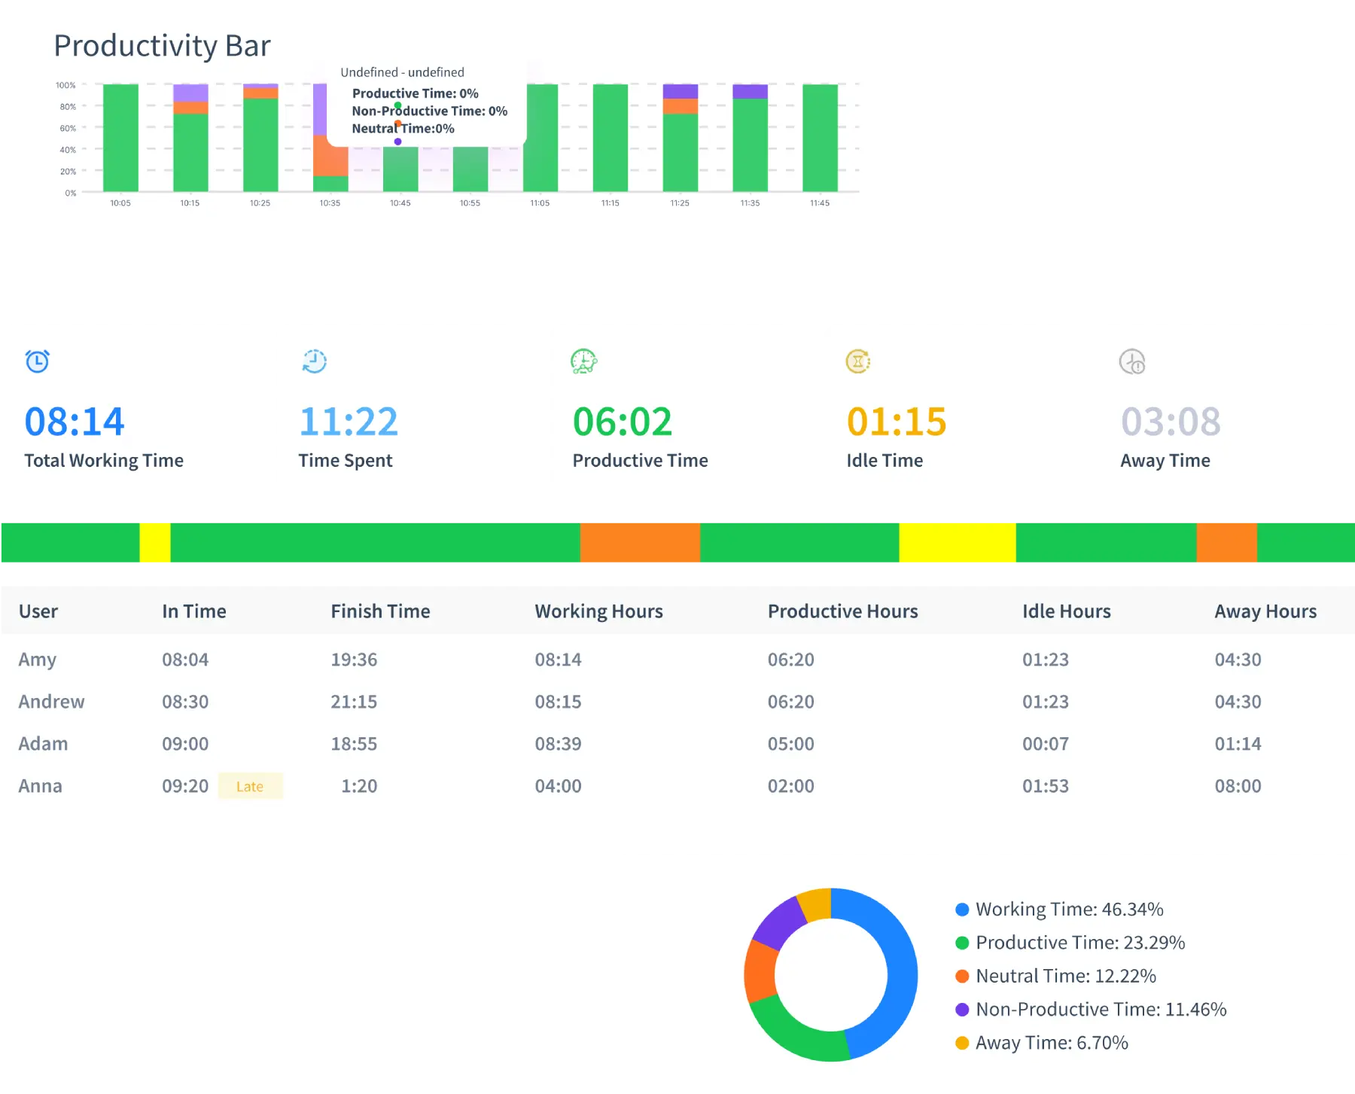The height and width of the screenshot is (1094, 1355).
Task: Click the Late badge next to Anna
Action: pos(250,786)
